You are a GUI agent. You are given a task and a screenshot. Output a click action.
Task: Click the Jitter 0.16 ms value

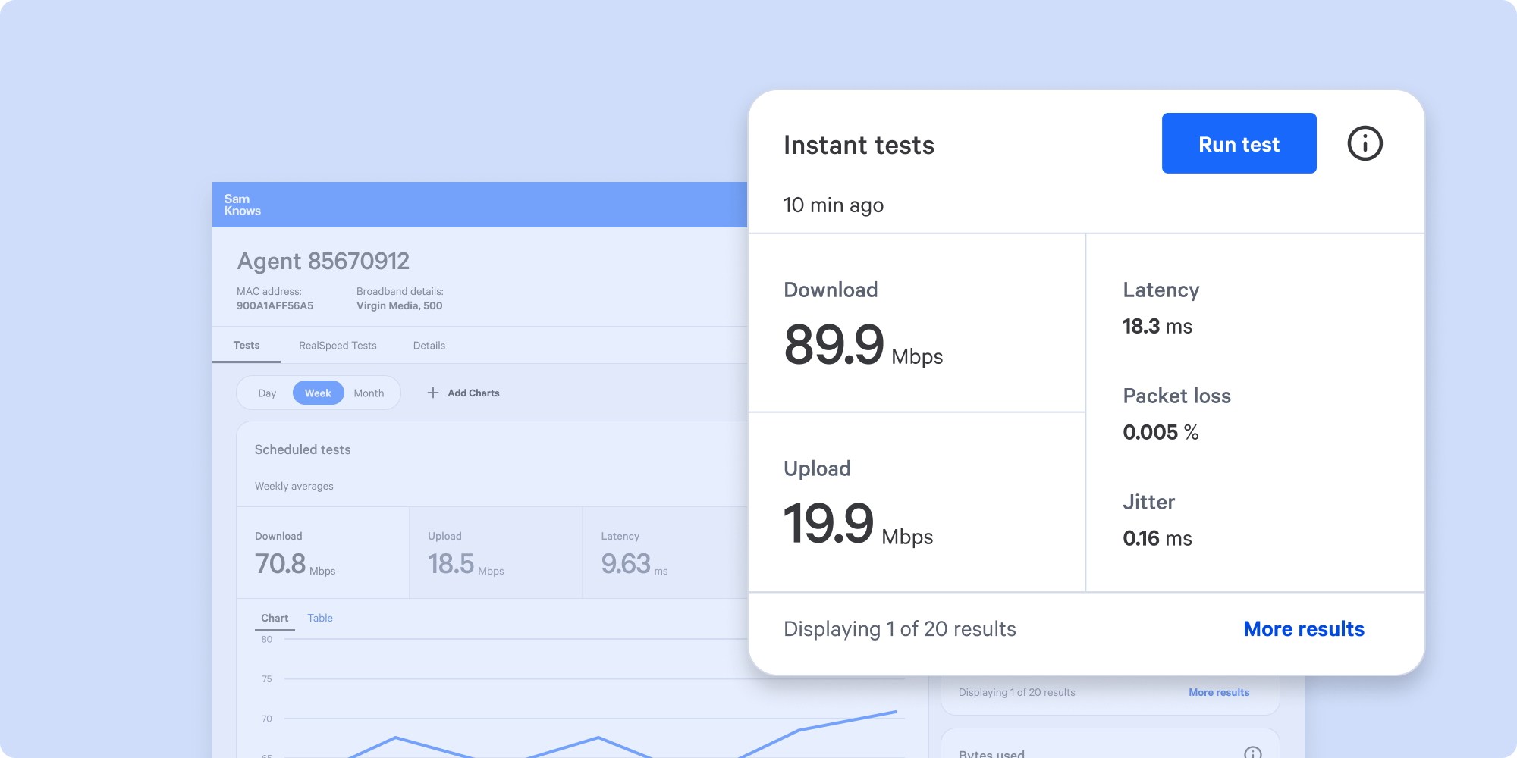coord(1157,539)
